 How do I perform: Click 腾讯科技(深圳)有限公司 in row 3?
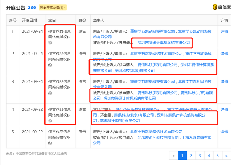158,93
